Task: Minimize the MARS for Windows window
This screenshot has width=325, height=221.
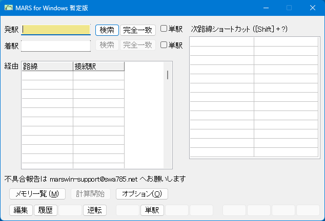Action: tap(266, 8)
